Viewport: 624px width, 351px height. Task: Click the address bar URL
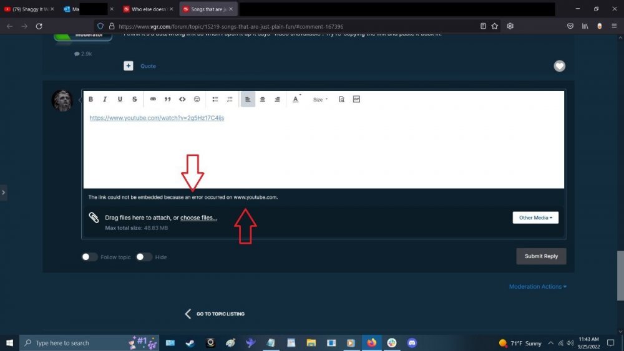coord(231,26)
